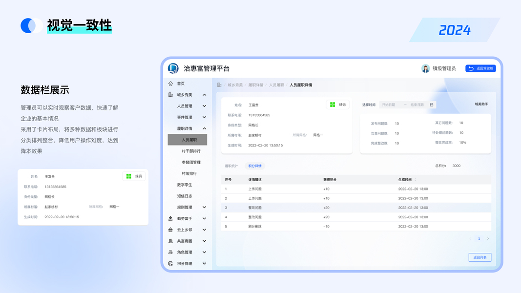Go to 人员履职 breadcrumb link
This screenshot has height=293, width=521.
click(x=276, y=85)
